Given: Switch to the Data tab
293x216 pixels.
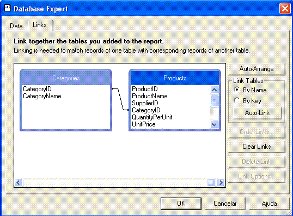Looking at the screenshot, I should 16,26.
